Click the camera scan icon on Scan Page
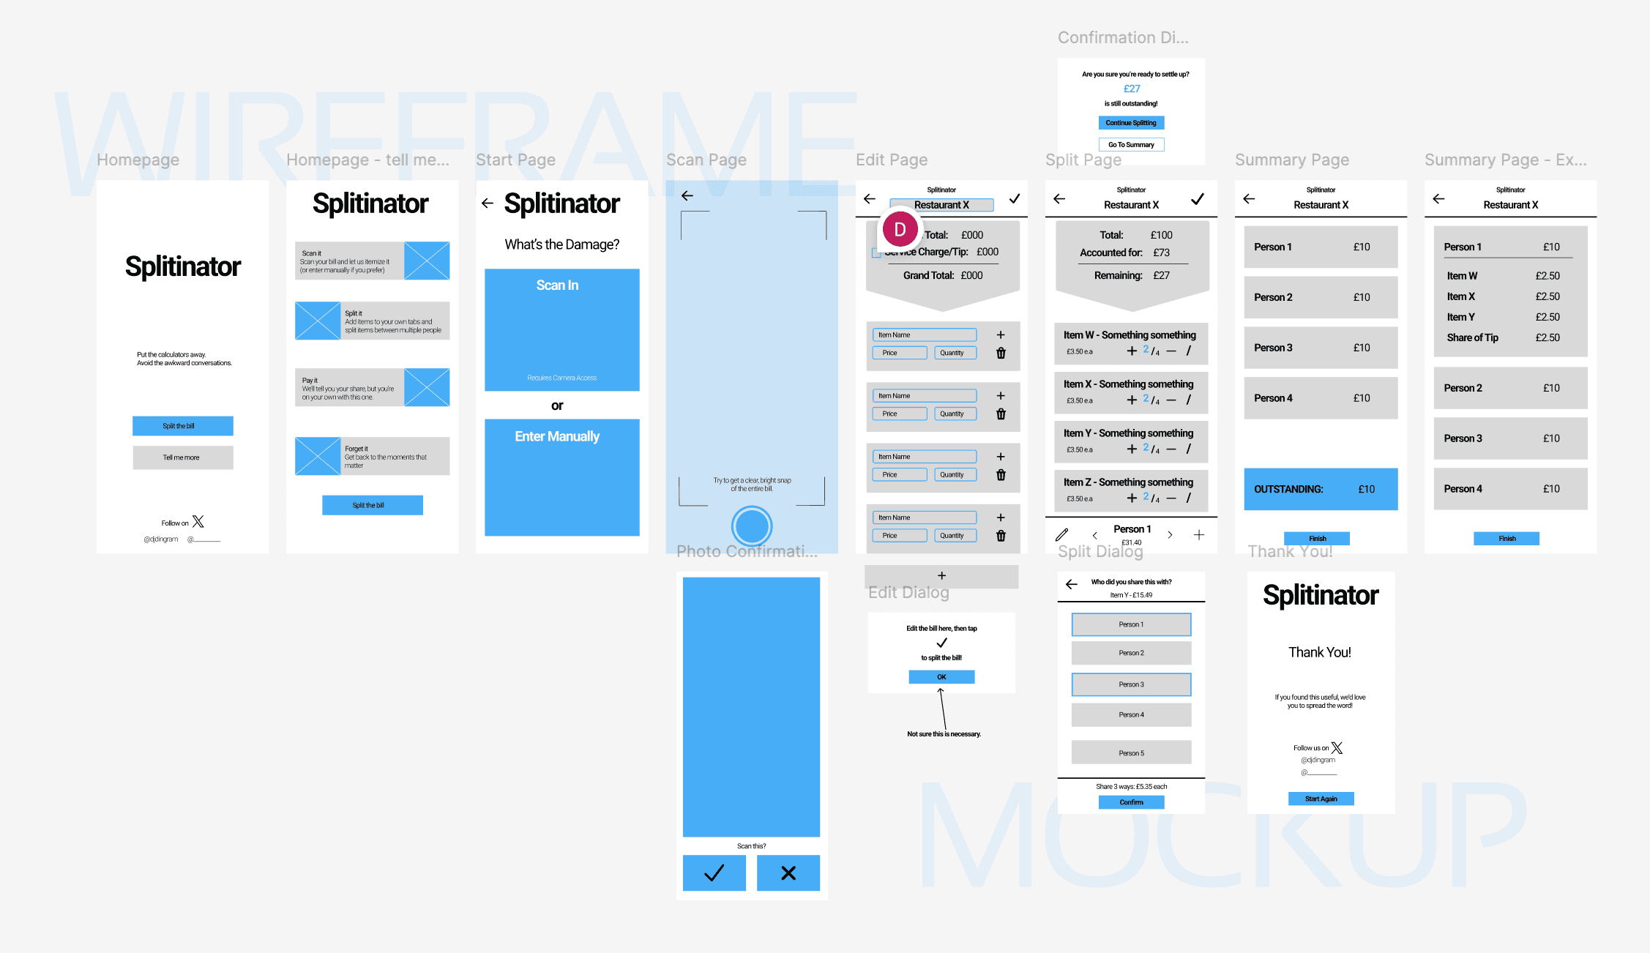The image size is (1650, 953). [x=752, y=524]
